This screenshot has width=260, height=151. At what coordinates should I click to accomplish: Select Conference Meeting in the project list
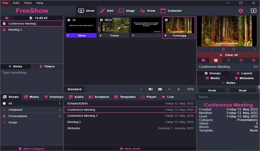[32, 24]
